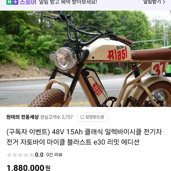This screenshot has height=171, width=171.
Task: Open the 원태의 전동세상 store page
Action: pyautogui.click(x=23, y=117)
